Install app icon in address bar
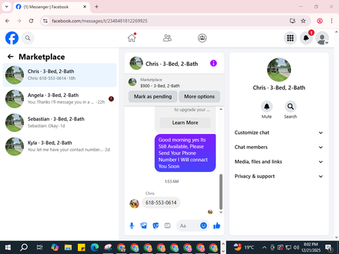The image size is (339, 254). (x=292, y=21)
